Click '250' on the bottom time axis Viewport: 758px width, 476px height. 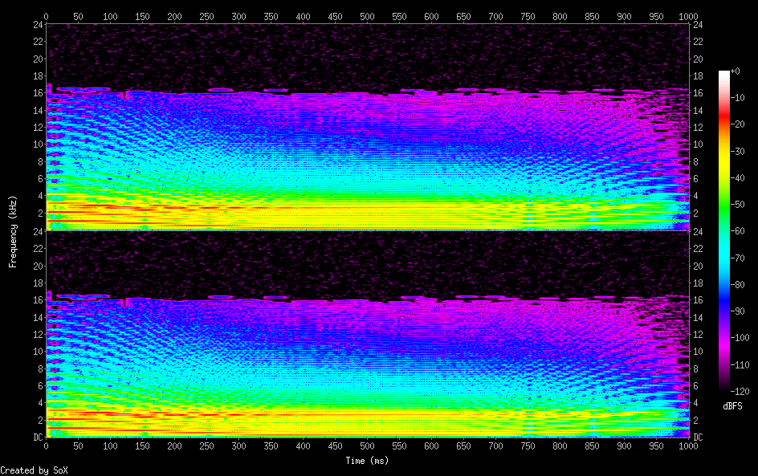point(206,446)
